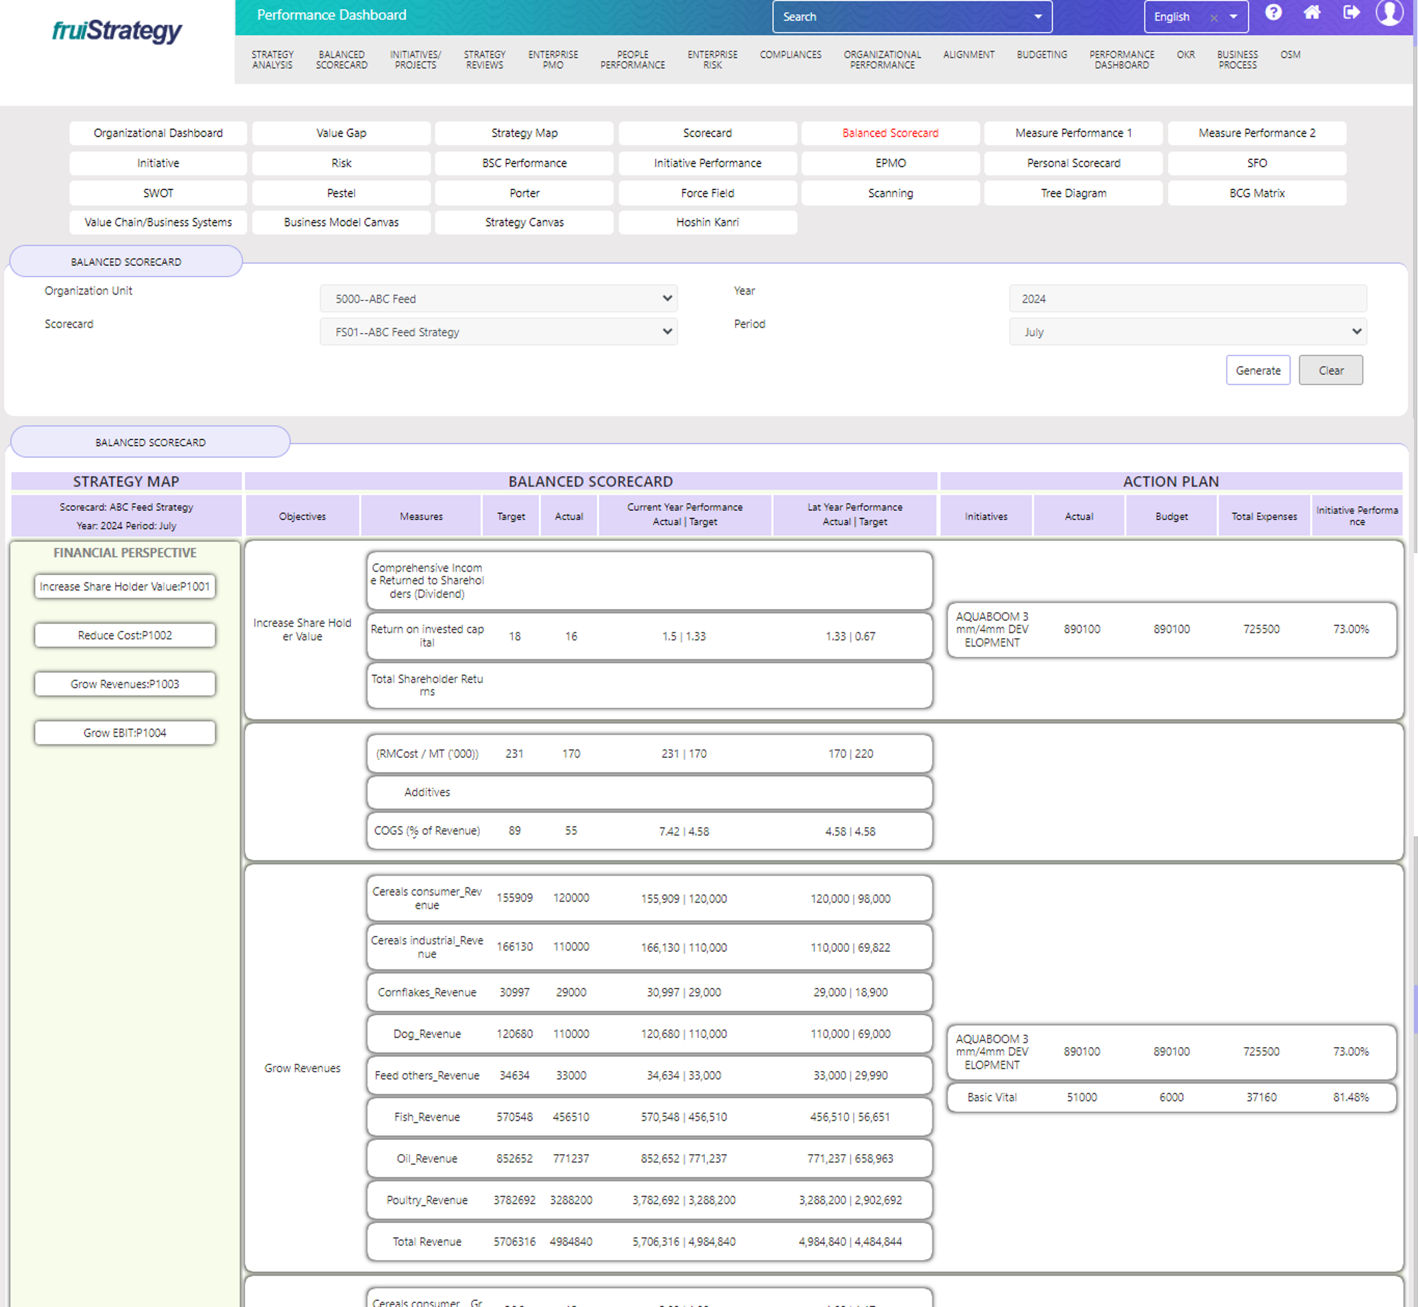This screenshot has width=1418, height=1307.
Task: Select the Reduce Cost:P1002 objective box
Action: tap(125, 635)
